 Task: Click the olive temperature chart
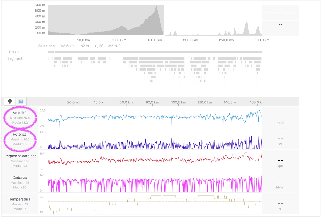pyautogui.click(x=155, y=204)
